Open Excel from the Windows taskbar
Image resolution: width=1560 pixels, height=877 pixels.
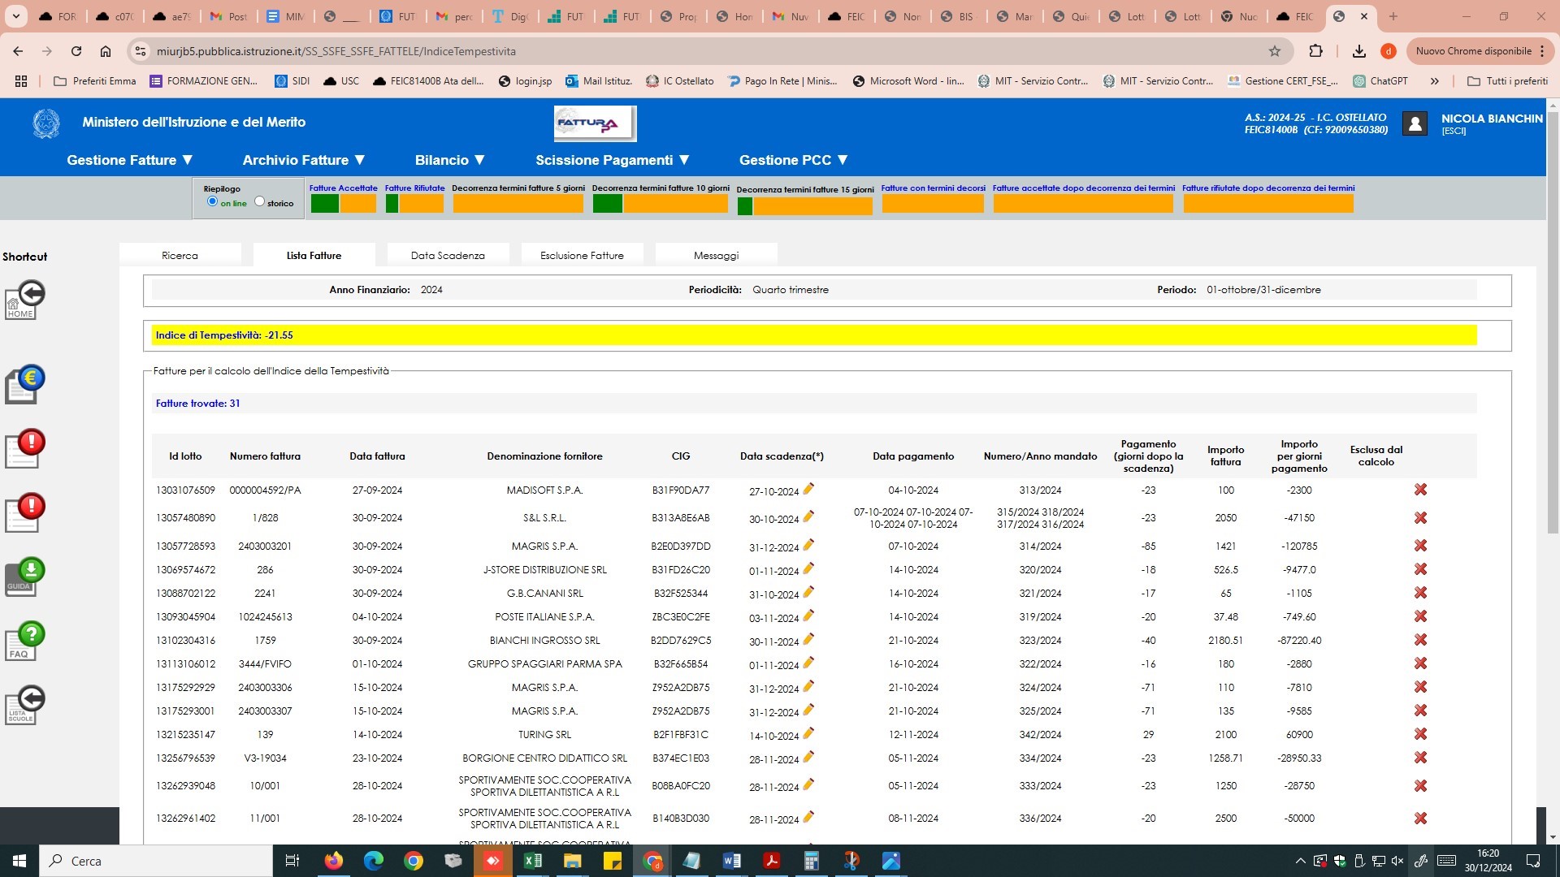click(533, 861)
